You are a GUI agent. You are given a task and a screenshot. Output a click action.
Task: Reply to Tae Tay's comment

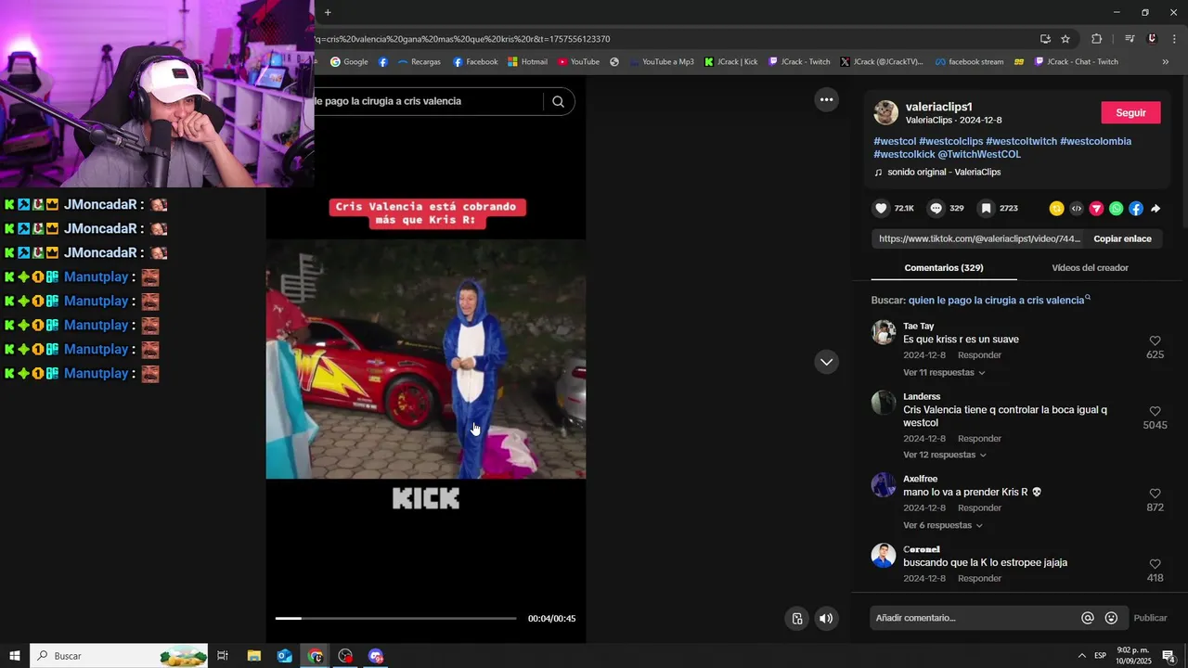point(979,355)
